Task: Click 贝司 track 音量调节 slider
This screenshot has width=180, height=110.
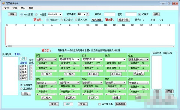Action: (92, 66)
